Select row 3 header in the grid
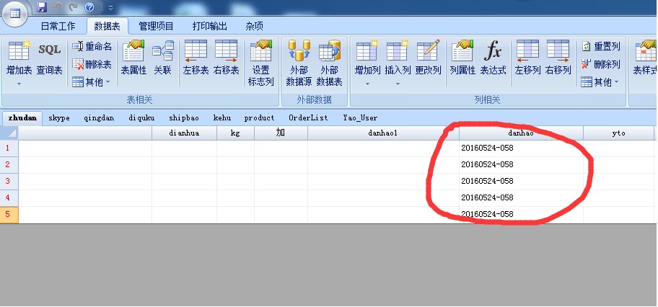Viewport: 658px width, 307px height. (x=9, y=181)
